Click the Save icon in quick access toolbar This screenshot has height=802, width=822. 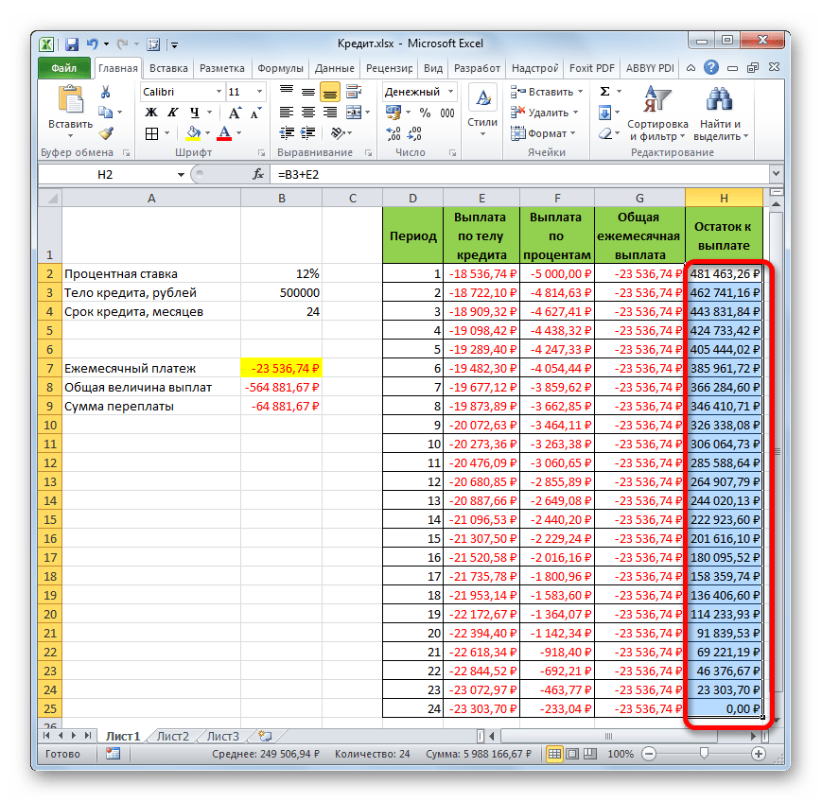point(72,44)
